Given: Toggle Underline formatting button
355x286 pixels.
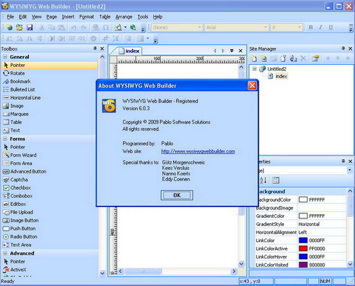Looking at the screenshot, I should coord(331,27).
